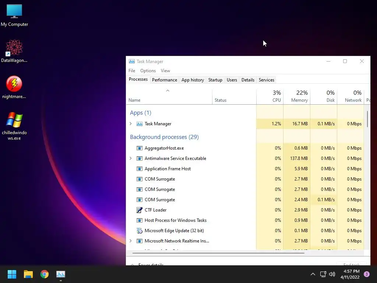Sort by the Network column header

pos(350,97)
